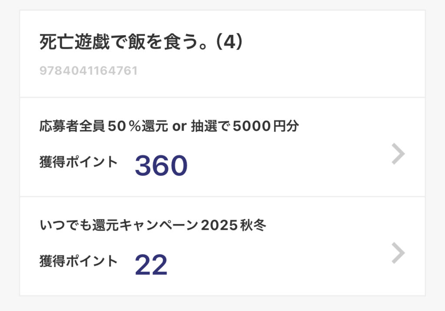Screen dimensions: 445x311
Task: Open the いつでも還元 campaign chevron arrow
Action: (x=398, y=253)
